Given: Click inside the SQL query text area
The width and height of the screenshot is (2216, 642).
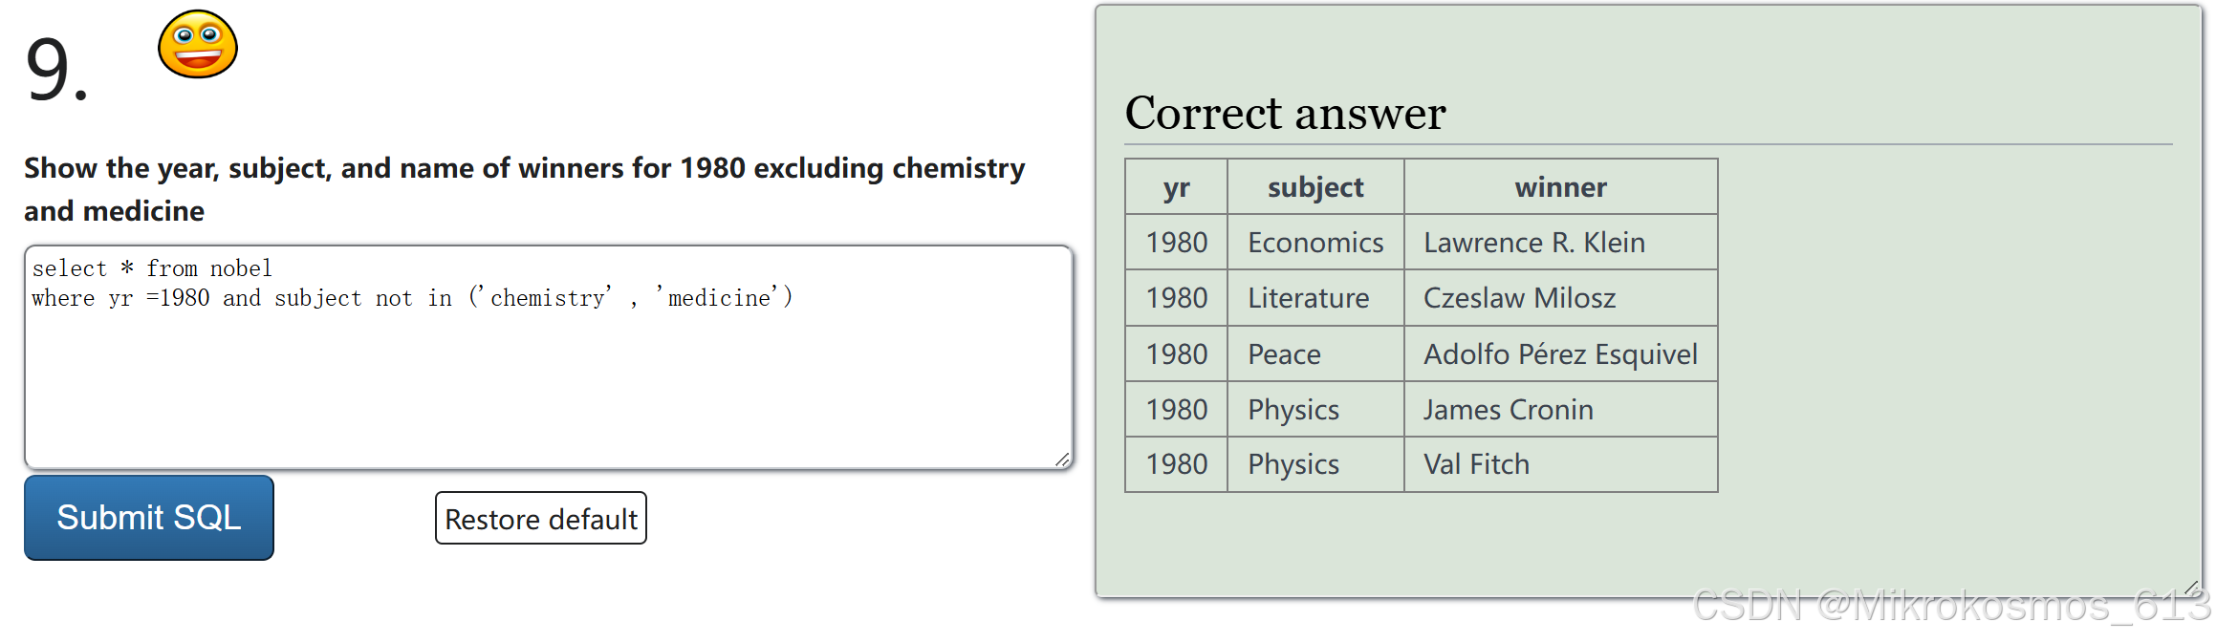Looking at the screenshot, I should point(547,382).
